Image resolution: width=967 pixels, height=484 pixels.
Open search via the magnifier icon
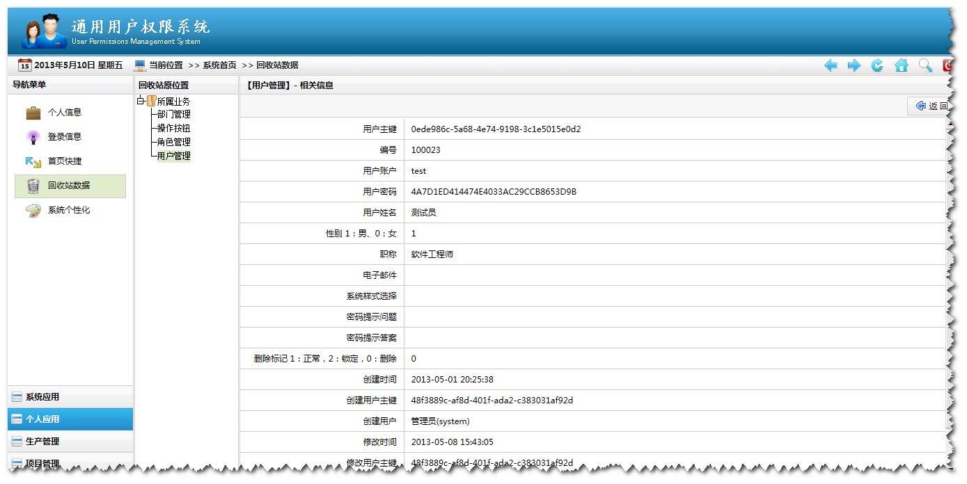pos(924,65)
